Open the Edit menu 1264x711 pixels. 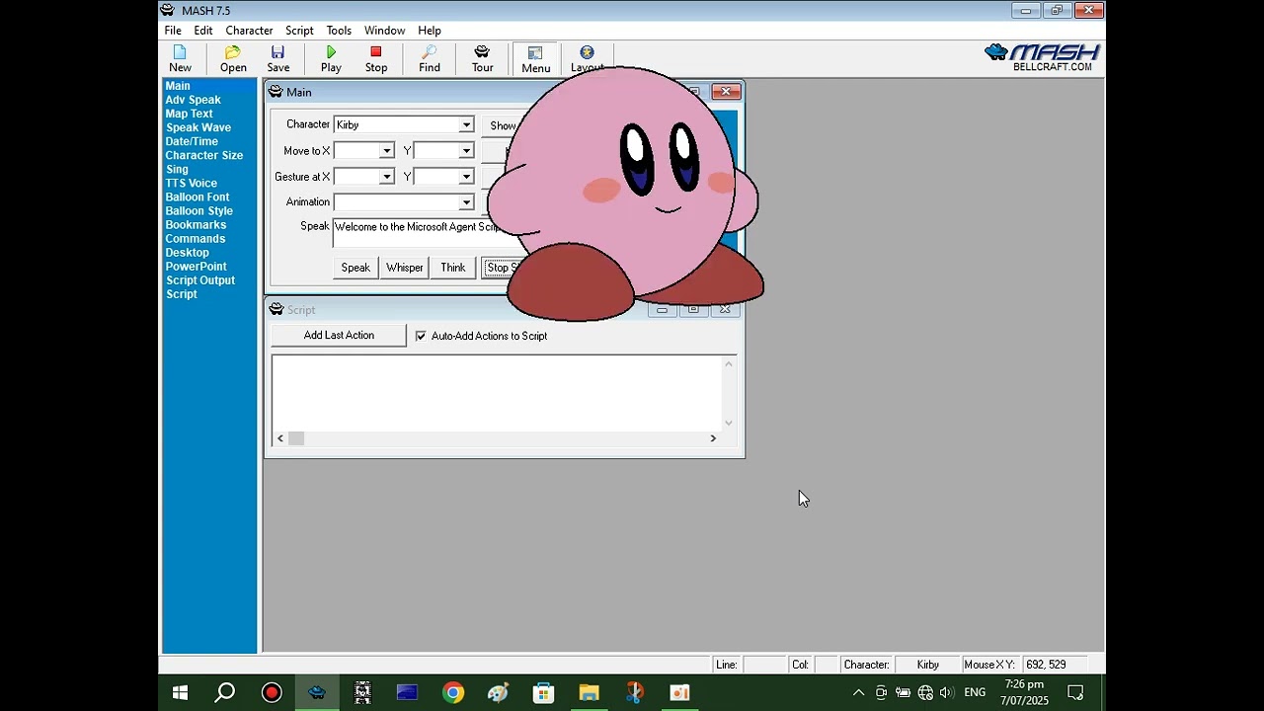[203, 31]
